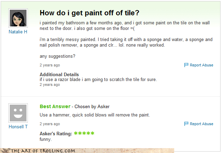Click Report Abuse text for the best answer
The image size is (224, 153).
201,124
